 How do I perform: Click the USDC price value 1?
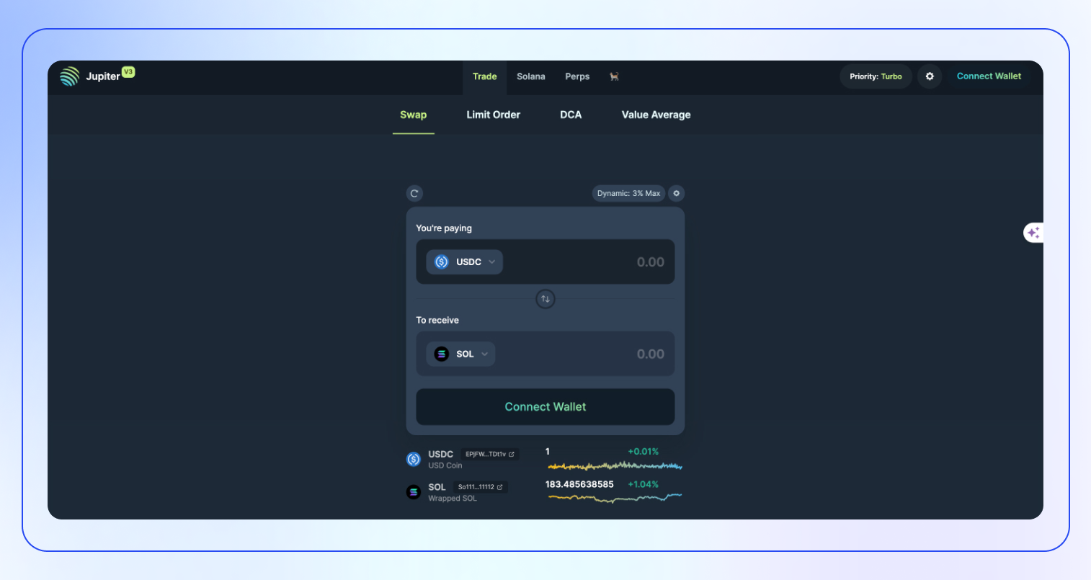(x=548, y=452)
